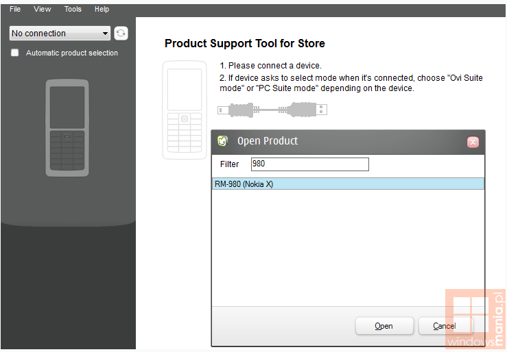The image size is (507, 352).
Task: Click the refresh connections icon
Action: click(x=121, y=34)
